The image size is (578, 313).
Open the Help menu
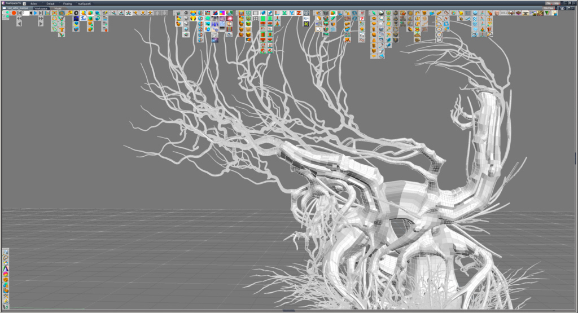click(x=556, y=3)
